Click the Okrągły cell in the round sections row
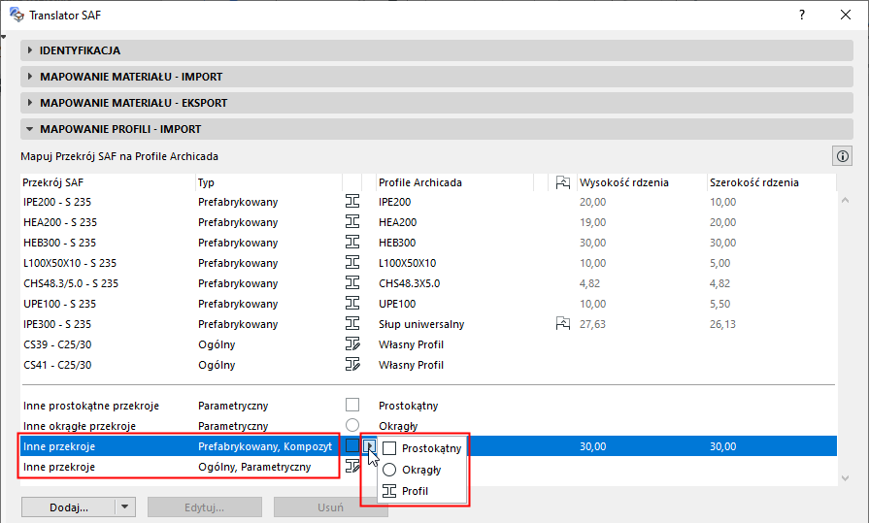The image size is (869, 523). click(x=398, y=426)
